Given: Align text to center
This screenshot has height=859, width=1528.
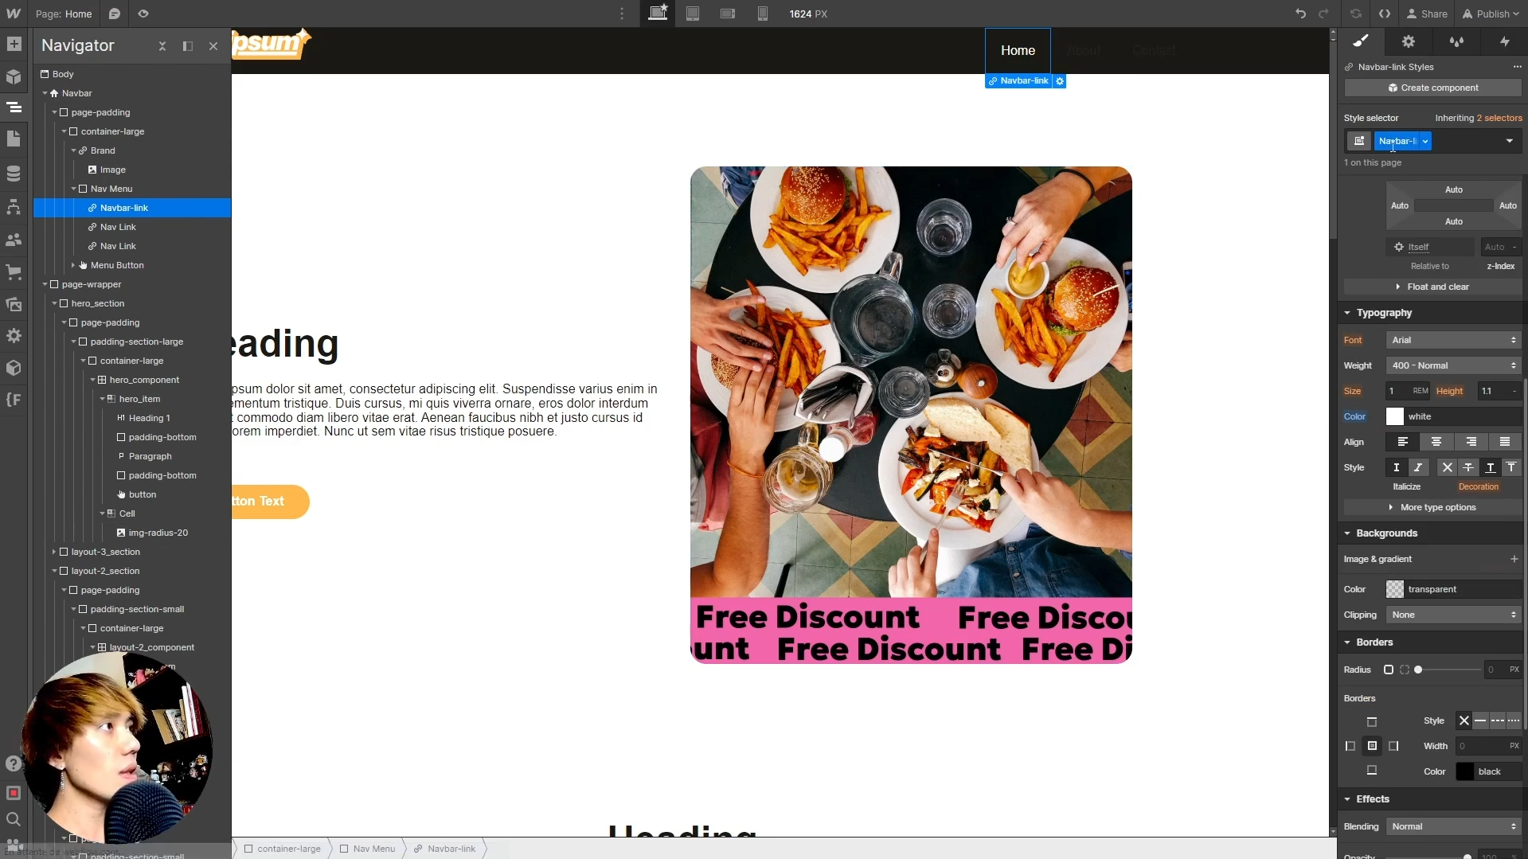Looking at the screenshot, I should click(x=1436, y=442).
